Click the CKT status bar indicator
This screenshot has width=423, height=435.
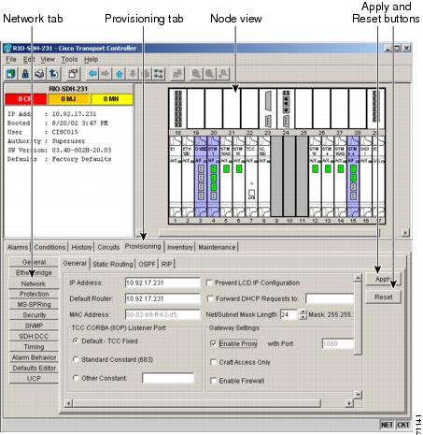click(x=403, y=425)
